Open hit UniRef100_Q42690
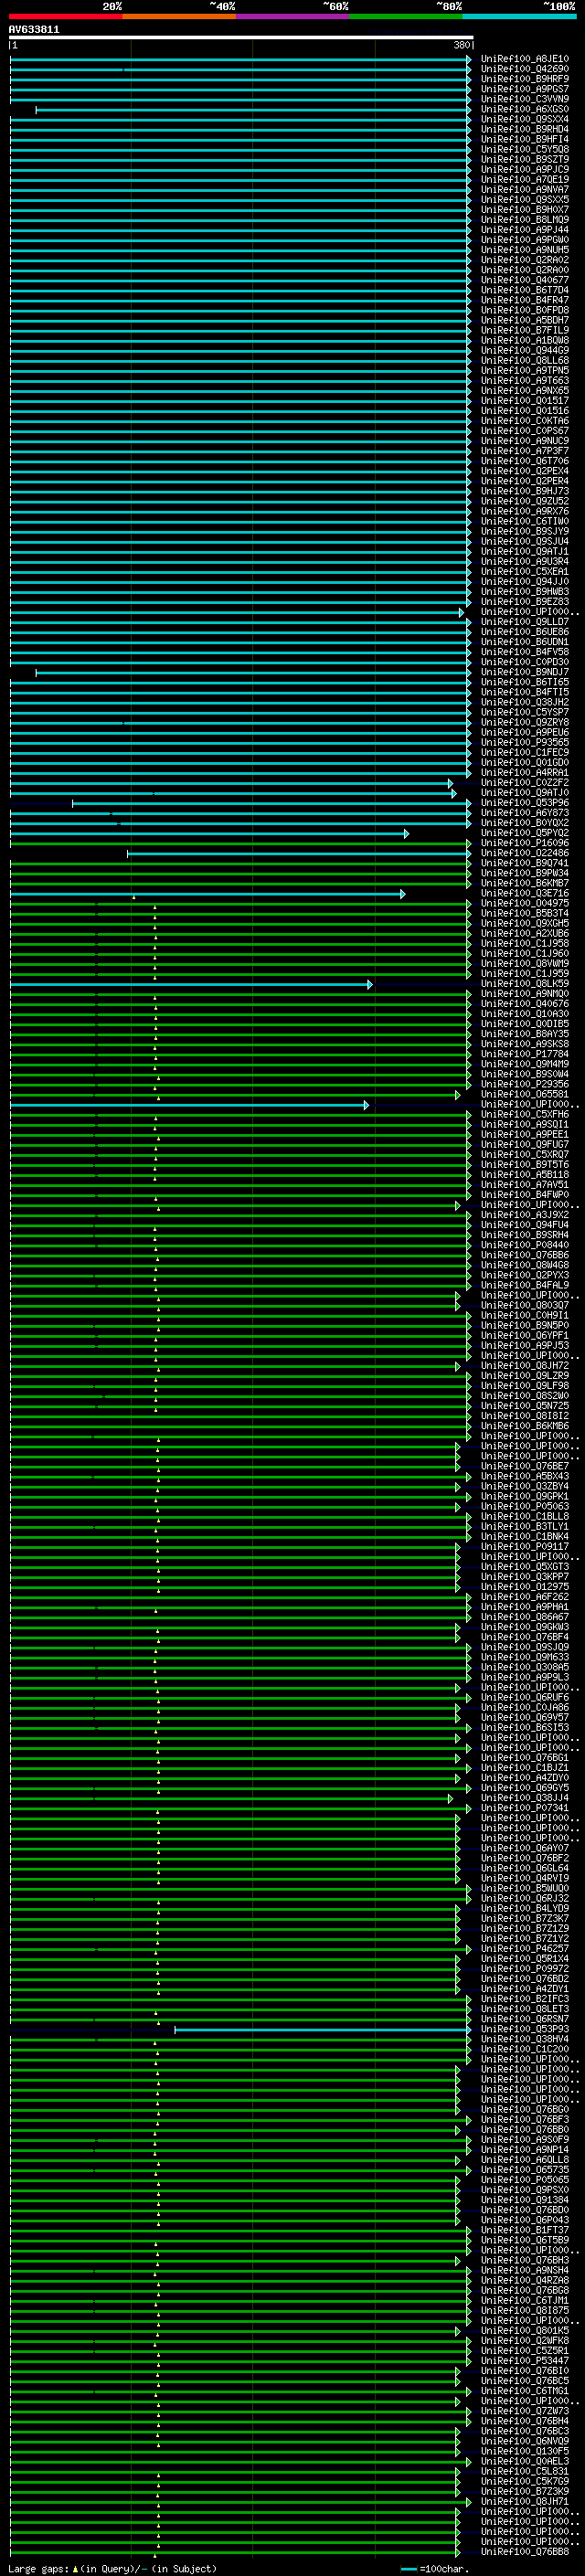Image resolution: width=585 pixels, height=2576 pixels. point(524,69)
